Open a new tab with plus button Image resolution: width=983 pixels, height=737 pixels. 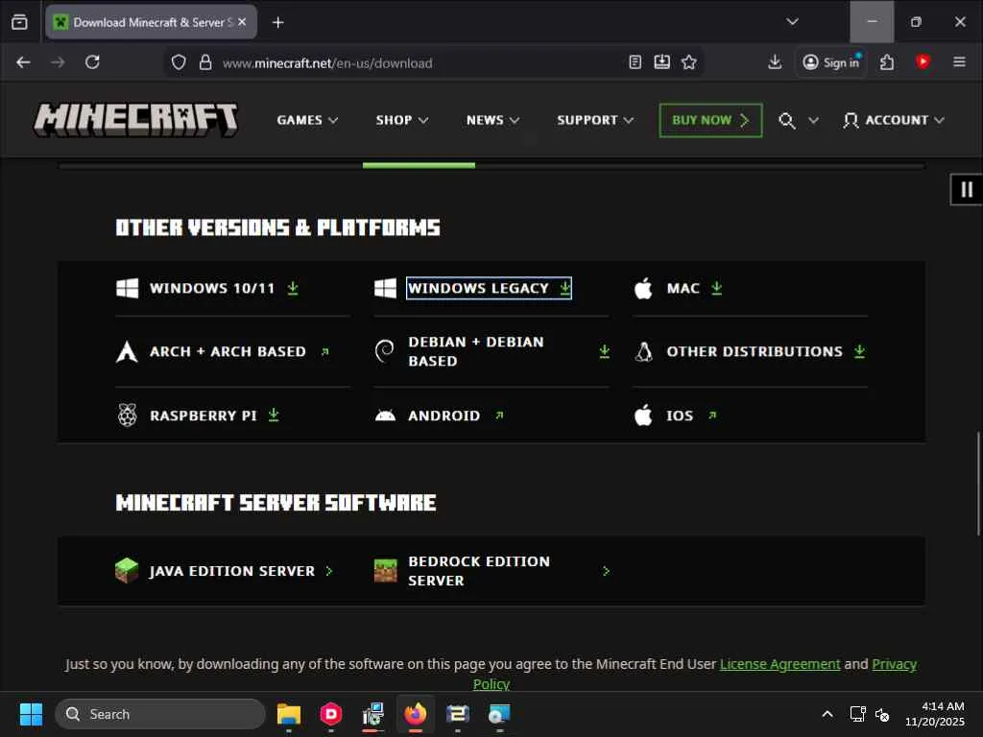(x=278, y=23)
